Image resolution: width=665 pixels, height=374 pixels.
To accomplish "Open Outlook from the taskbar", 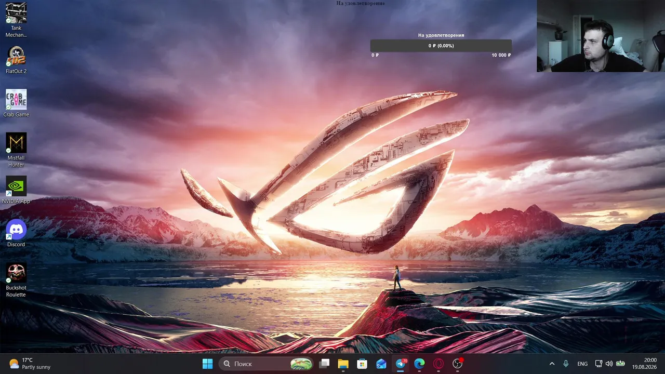I will pos(381,364).
